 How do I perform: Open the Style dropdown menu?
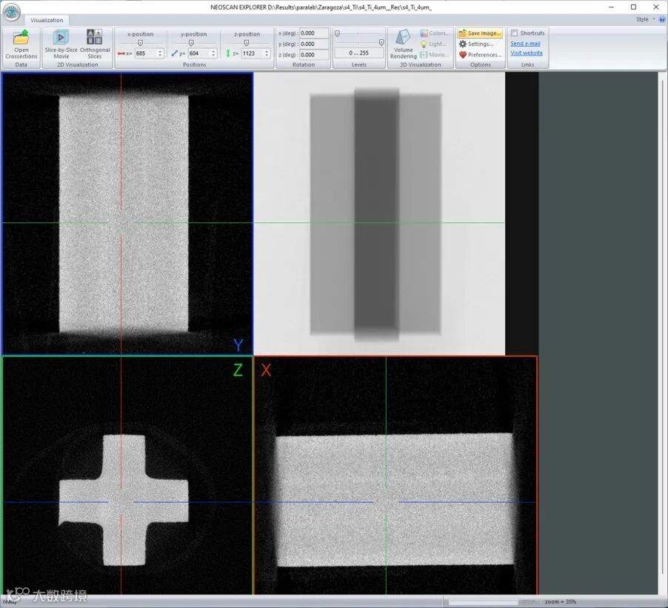point(644,19)
